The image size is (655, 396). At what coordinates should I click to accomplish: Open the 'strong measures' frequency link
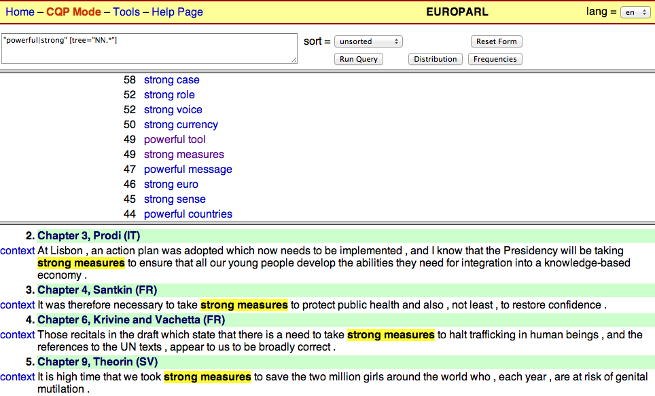184,155
